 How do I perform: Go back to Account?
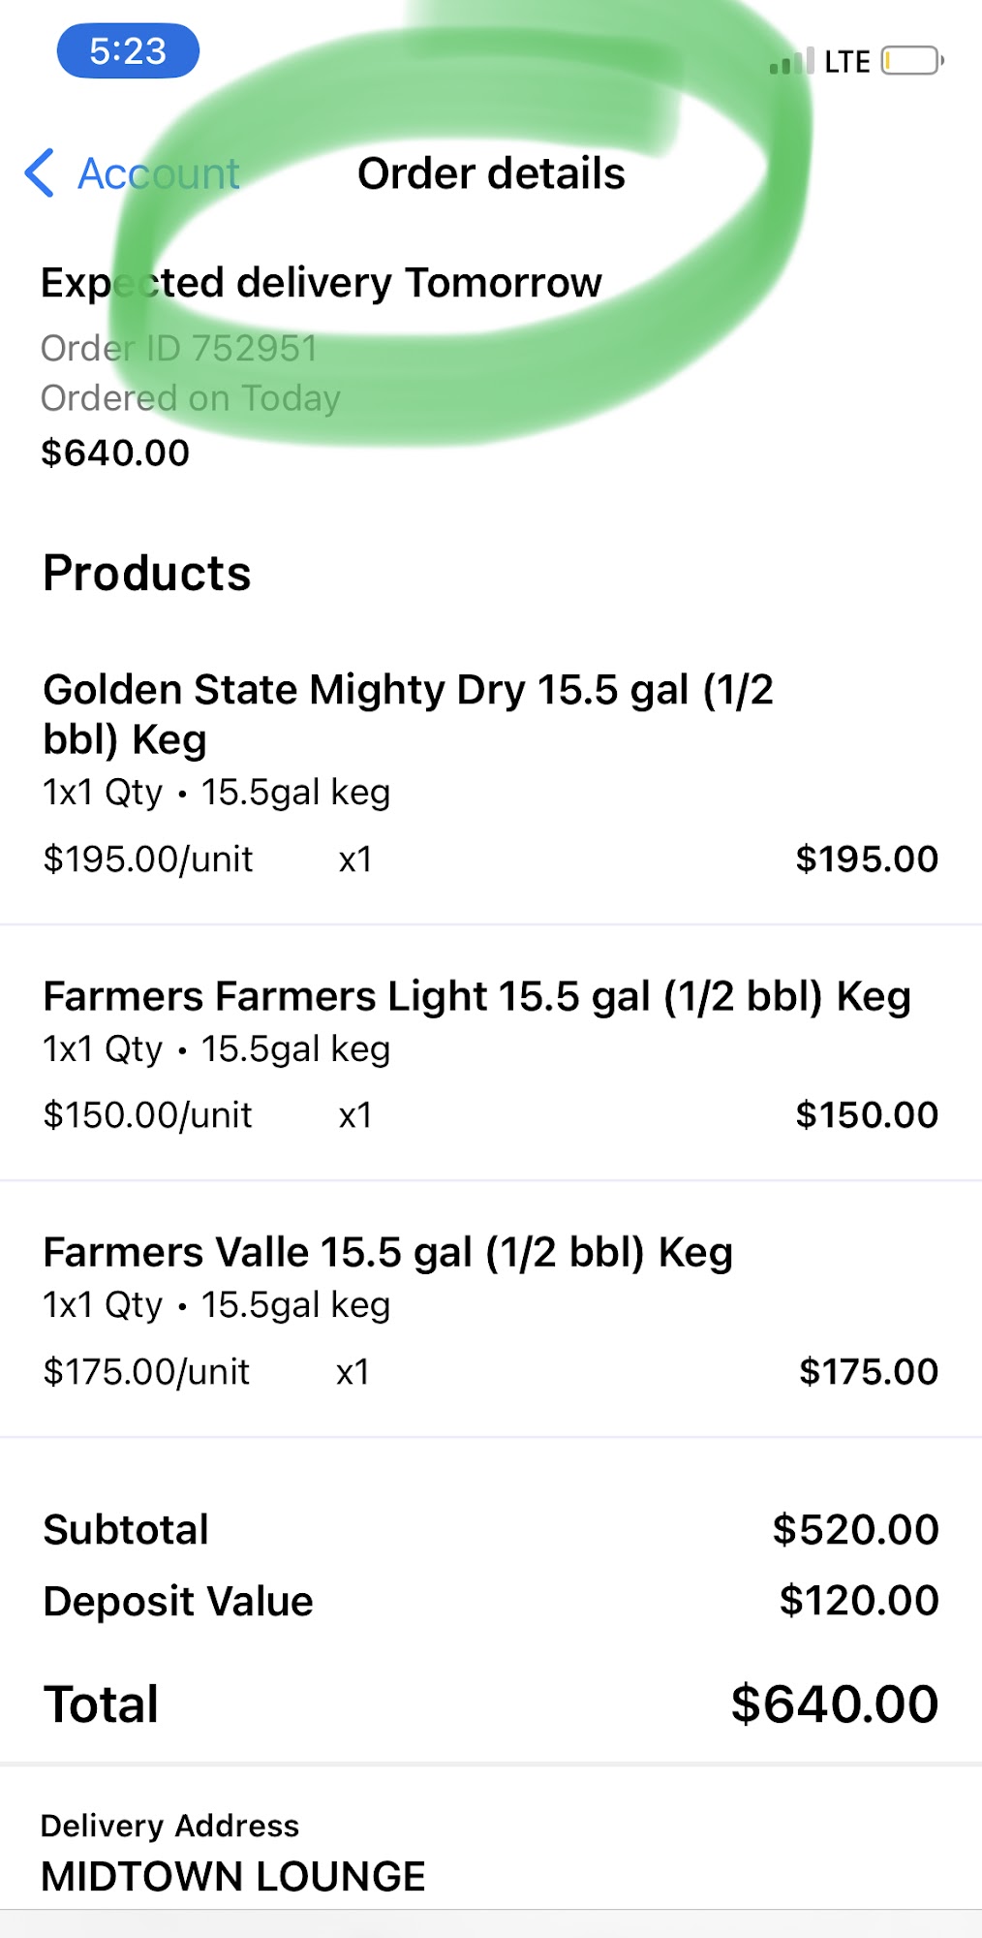[158, 174]
